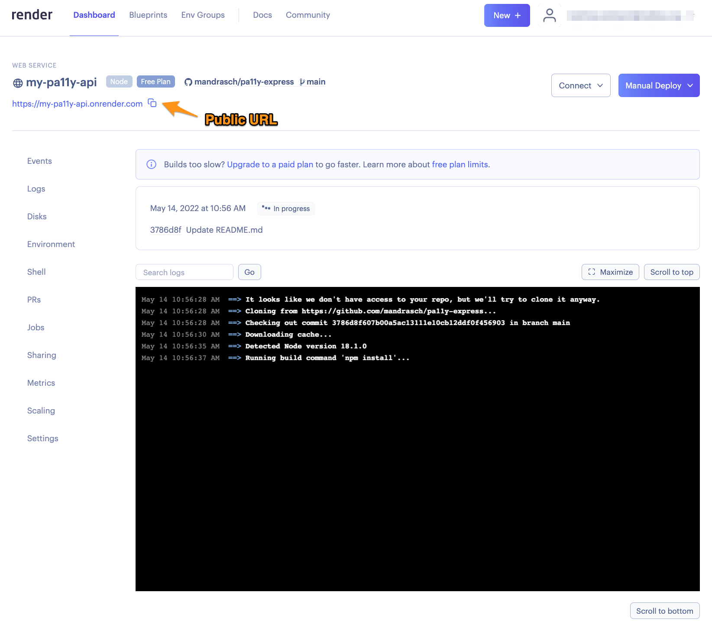Screen dimensions: 712x625
Task: Click the info icon in the builds banner
Action: 151,164
